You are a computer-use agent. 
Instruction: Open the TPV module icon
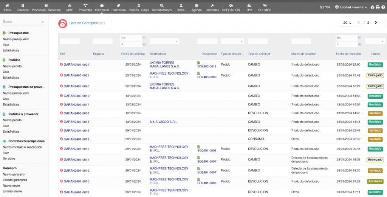click(x=249, y=6)
